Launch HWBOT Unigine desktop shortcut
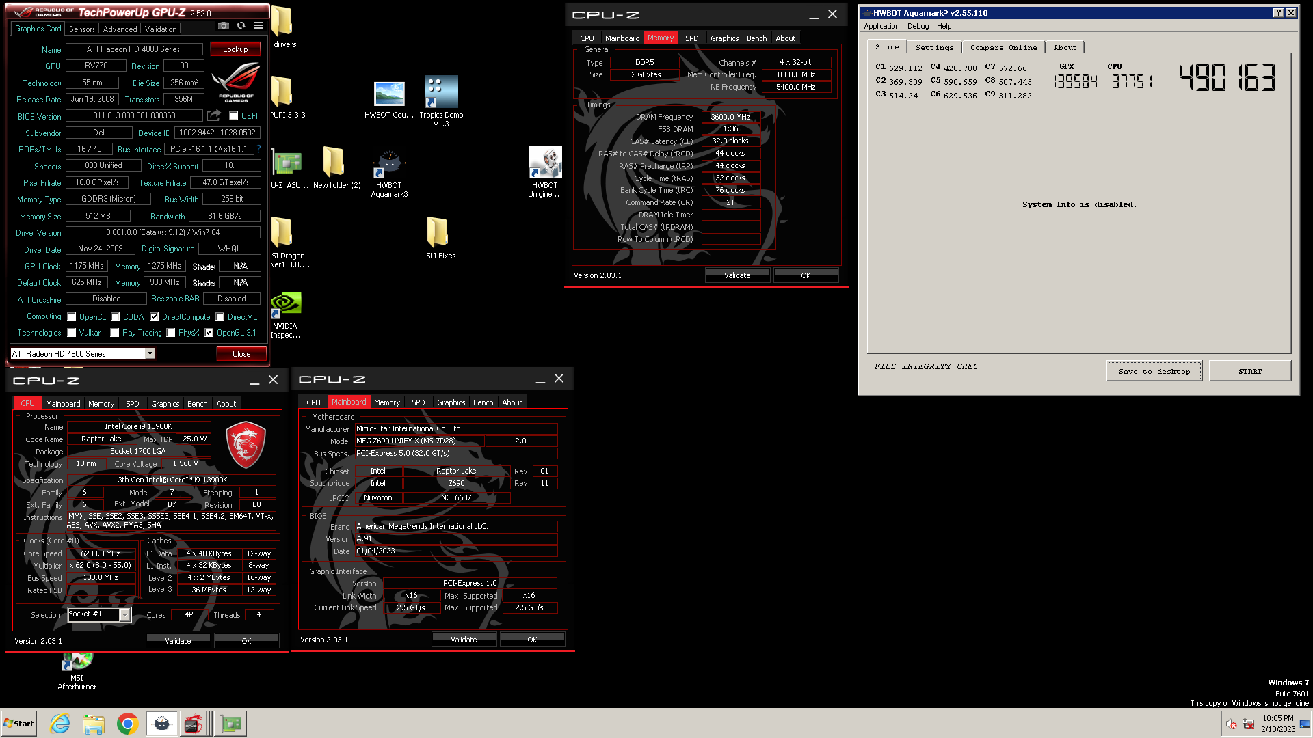 pyautogui.click(x=545, y=172)
